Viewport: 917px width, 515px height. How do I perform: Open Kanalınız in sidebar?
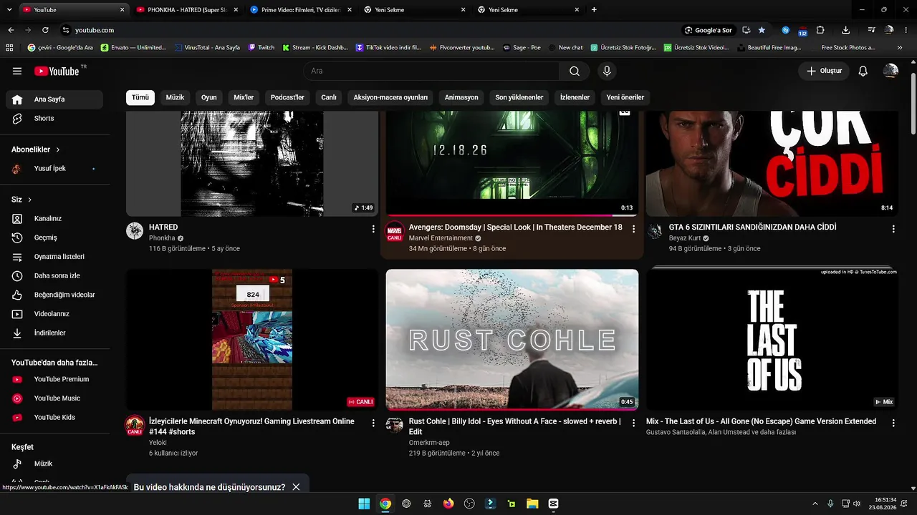click(x=54, y=218)
